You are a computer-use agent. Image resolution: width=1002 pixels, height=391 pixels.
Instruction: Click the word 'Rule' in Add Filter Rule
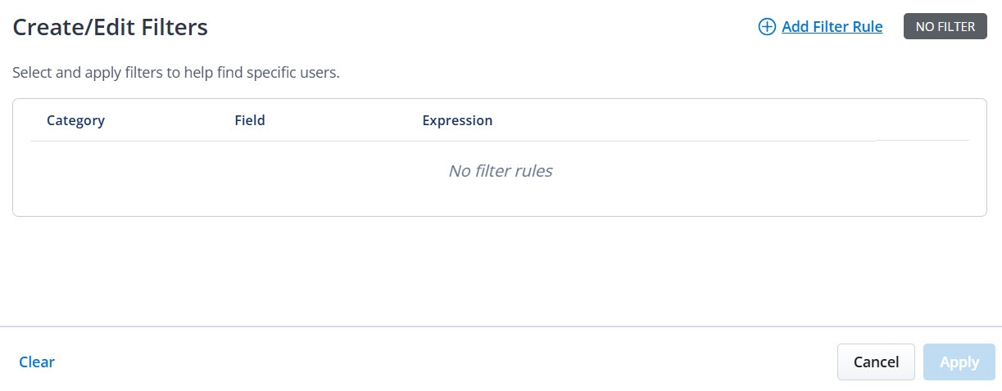point(867,27)
